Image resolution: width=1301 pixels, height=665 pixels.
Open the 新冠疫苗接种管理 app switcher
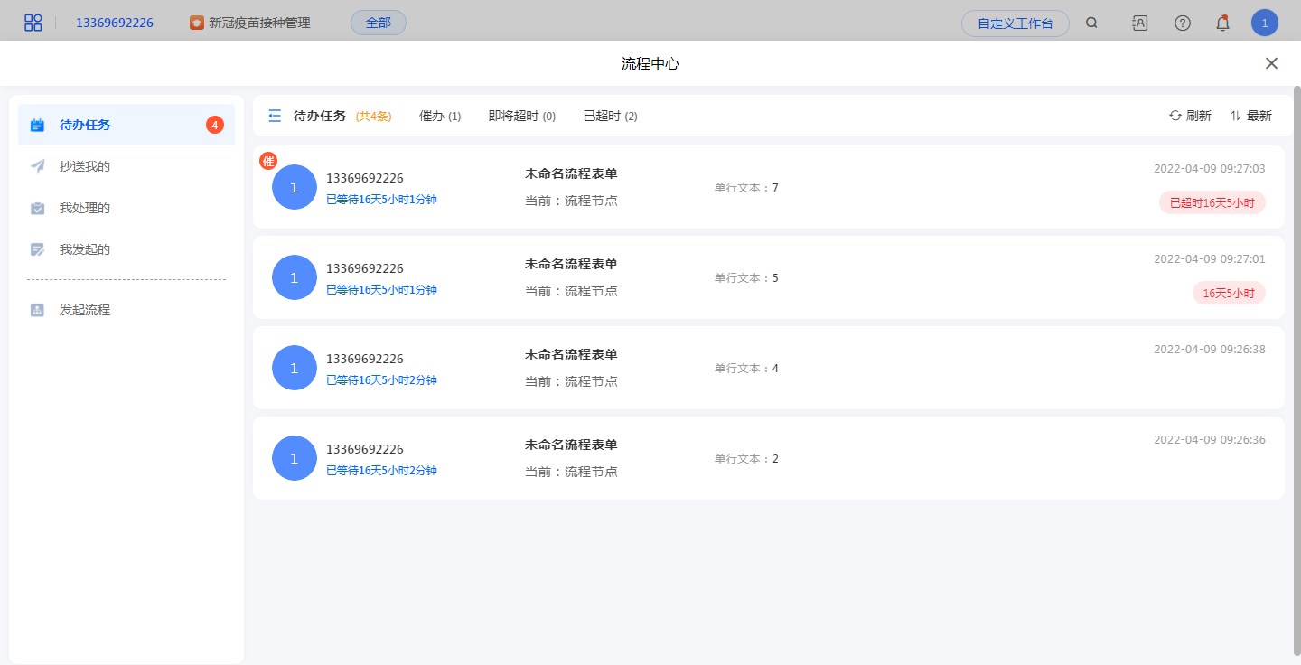250,23
